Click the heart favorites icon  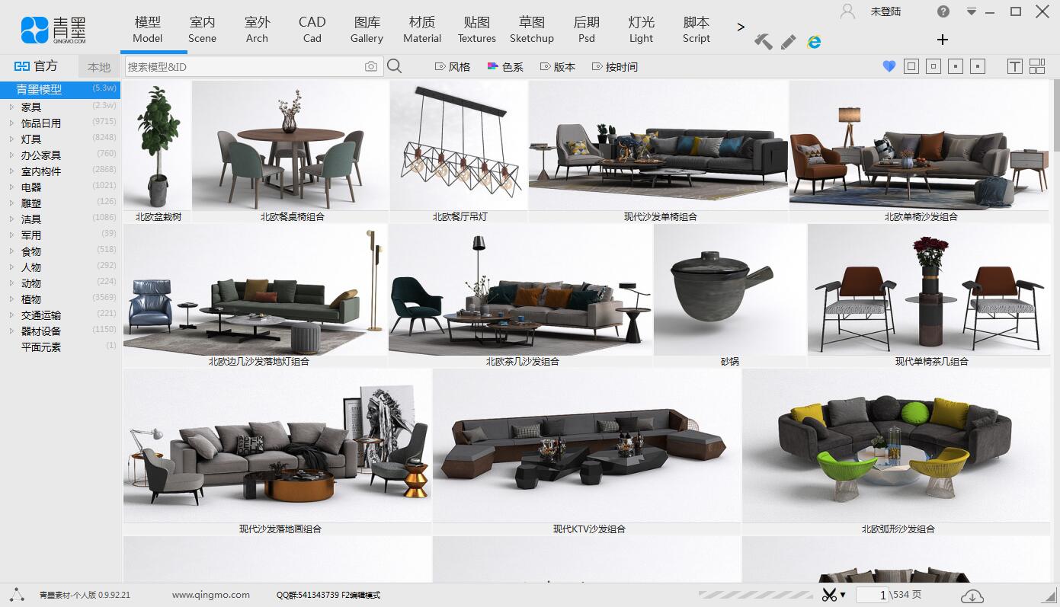point(889,66)
